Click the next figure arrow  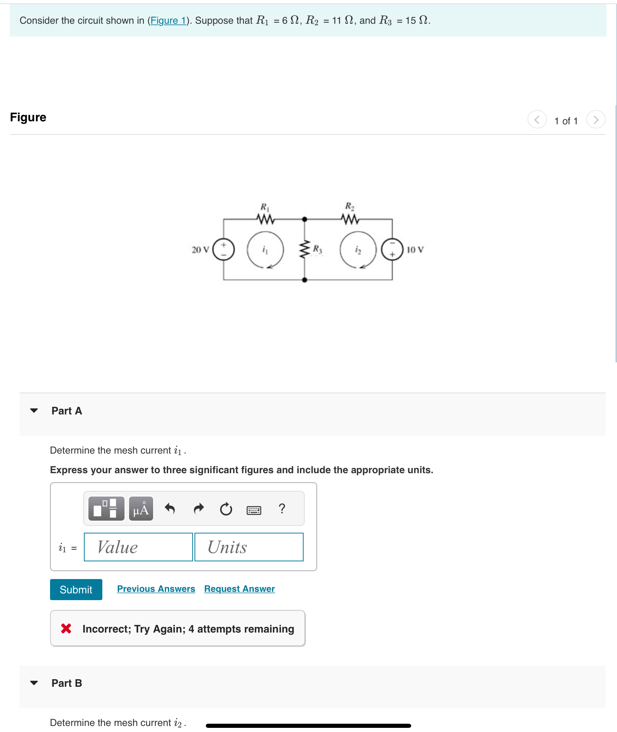point(596,120)
